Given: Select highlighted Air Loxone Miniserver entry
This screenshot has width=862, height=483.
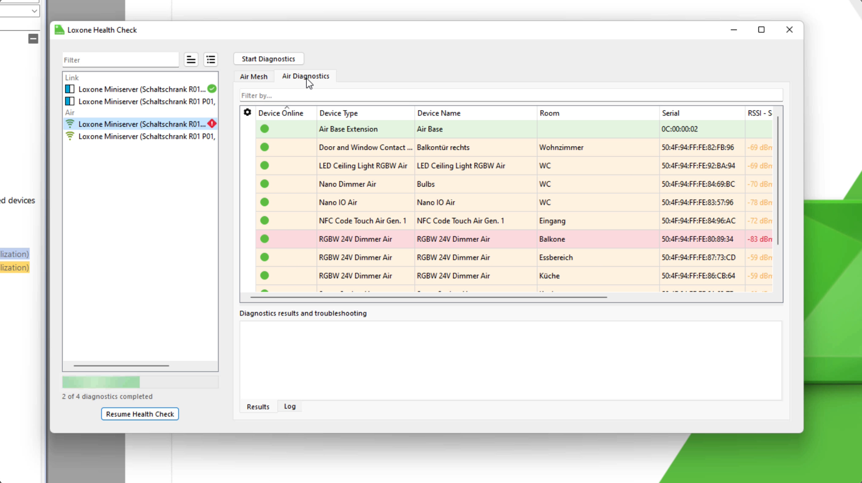Looking at the screenshot, I should 140,124.
